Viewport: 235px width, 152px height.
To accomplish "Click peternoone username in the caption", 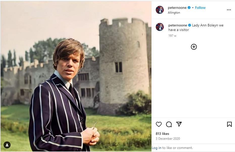I will coord(177,25).
